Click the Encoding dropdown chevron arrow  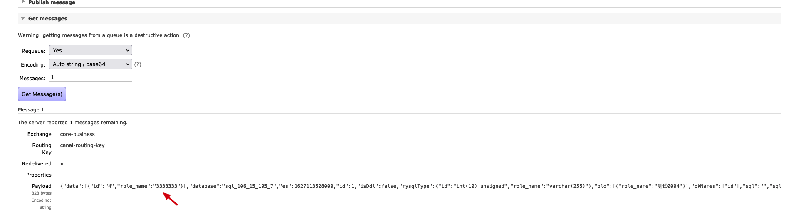click(127, 64)
